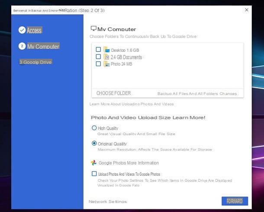Select the High Quality radio option
This screenshot has width=264, height=212.
(94, 128)
